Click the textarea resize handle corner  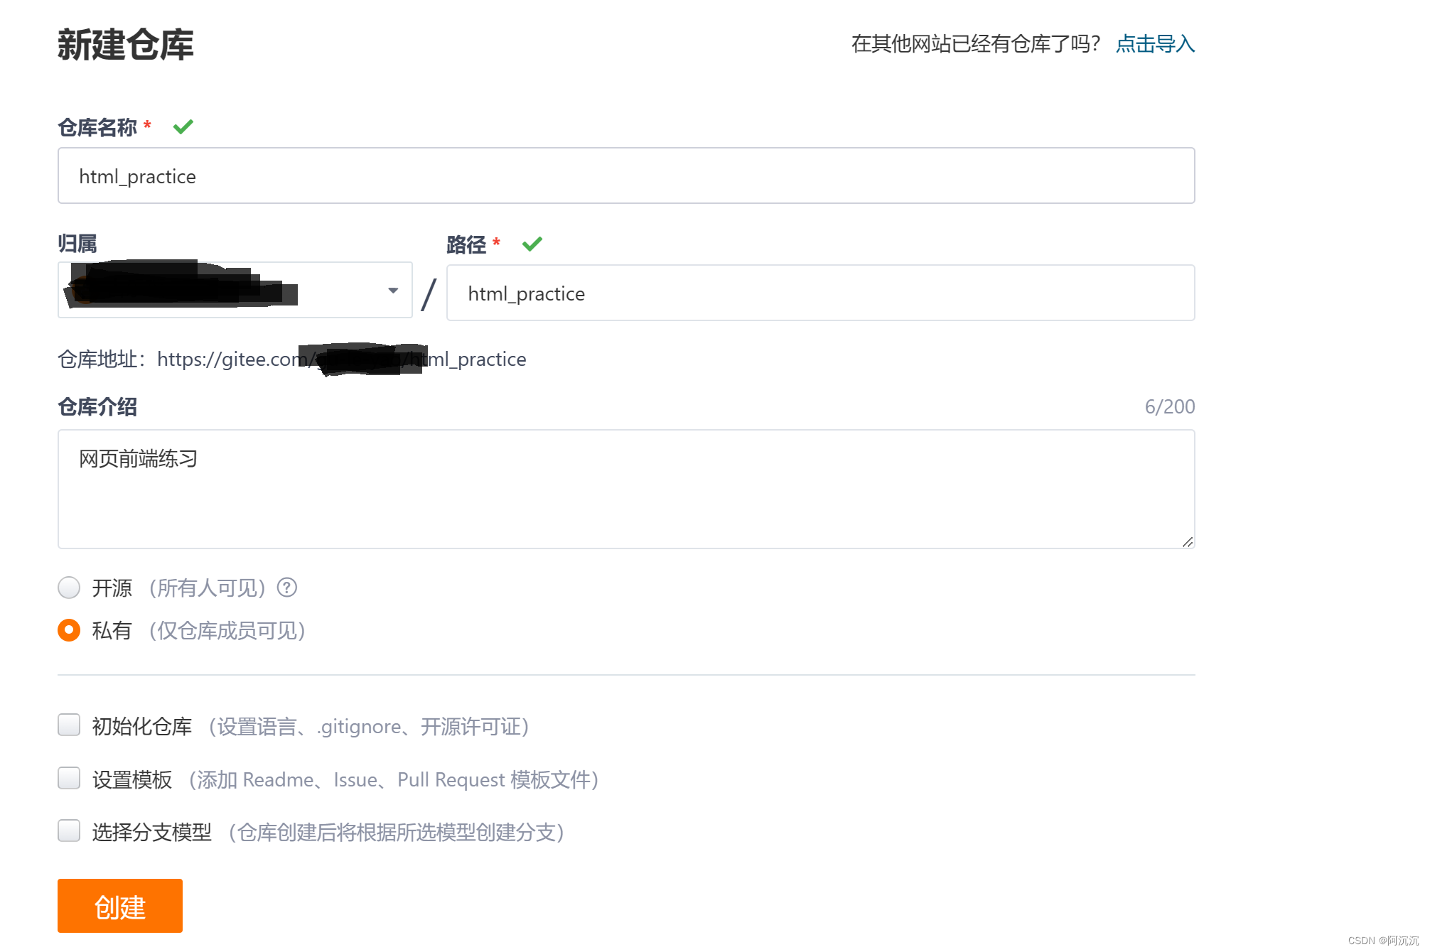tap(1188, 541)
